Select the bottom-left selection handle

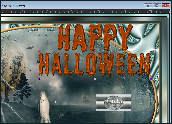39,79
